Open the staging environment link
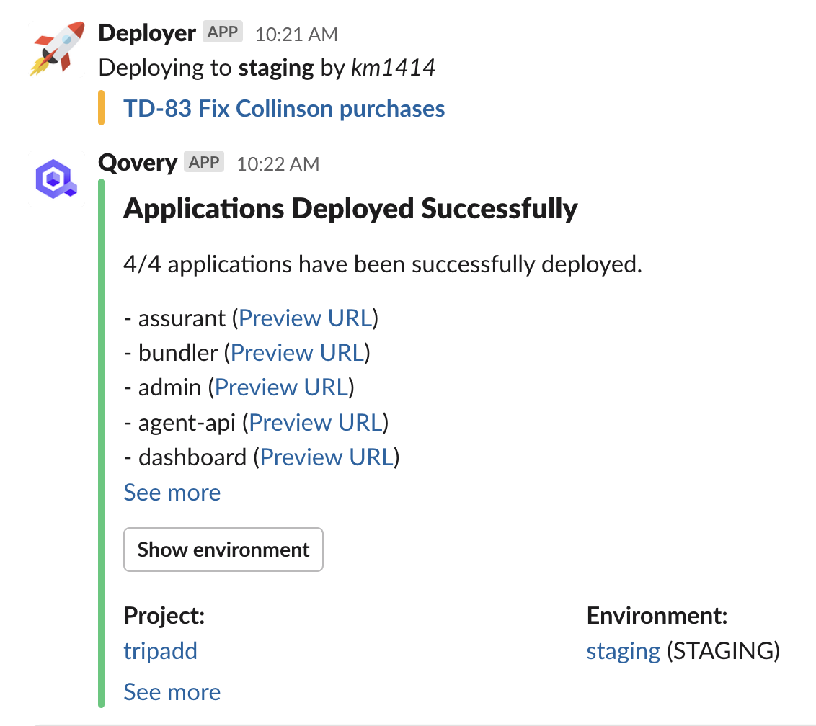Viewport: 816px width, 726px height. click(624, 652)
